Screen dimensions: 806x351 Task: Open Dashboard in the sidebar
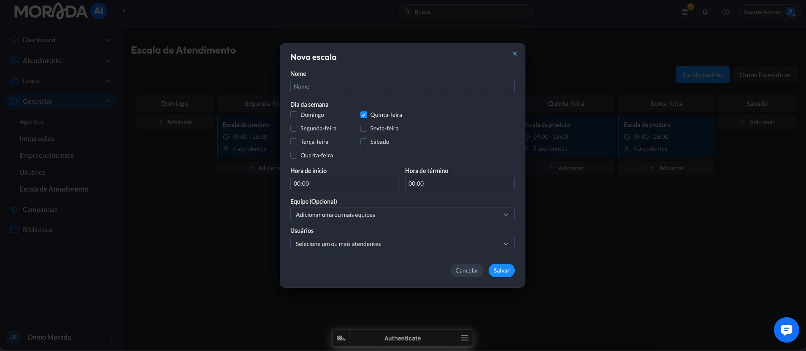(60, 40)
